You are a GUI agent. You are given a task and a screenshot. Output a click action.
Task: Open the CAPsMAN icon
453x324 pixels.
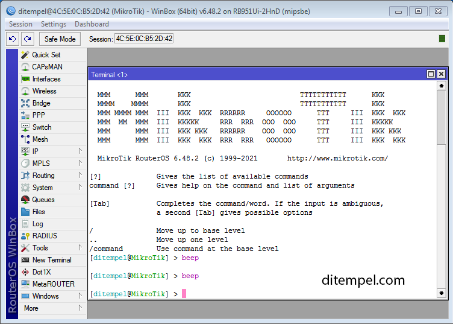pos(25,67)
